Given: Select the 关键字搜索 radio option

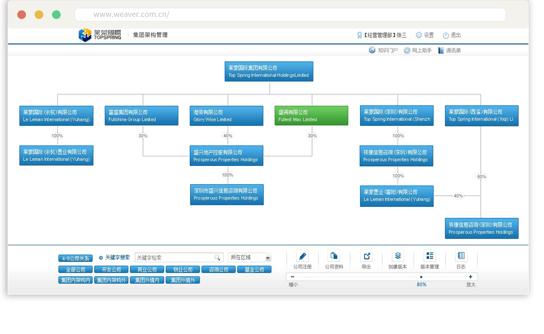Looking at the screenshot, I should pos(101,258).
